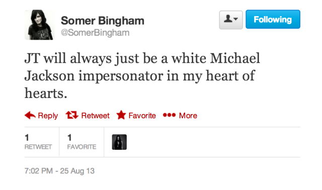Open the user actions person dropdown

coord(231,20)
